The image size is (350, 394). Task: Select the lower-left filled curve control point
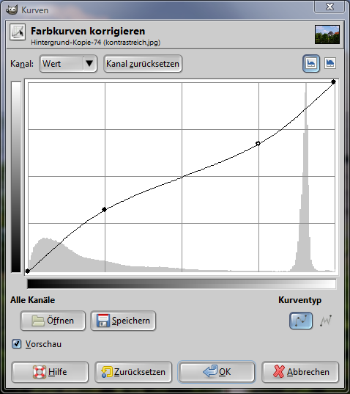[28, 271]
